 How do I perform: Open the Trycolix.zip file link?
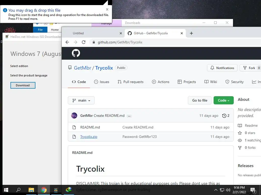tap(89, 137)
